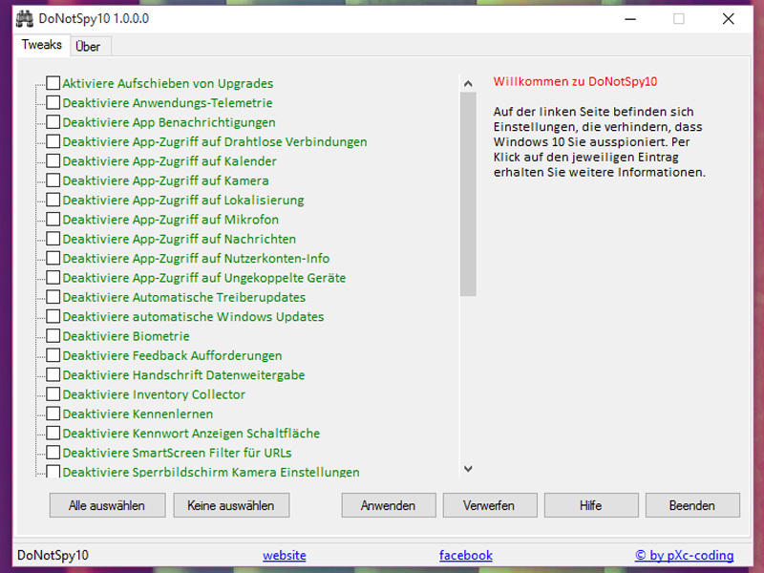Select 'Deaktiviere Inventory Collector' entry text
The height and width of the screenshot is (573, 764).
(x=154, y=394)
